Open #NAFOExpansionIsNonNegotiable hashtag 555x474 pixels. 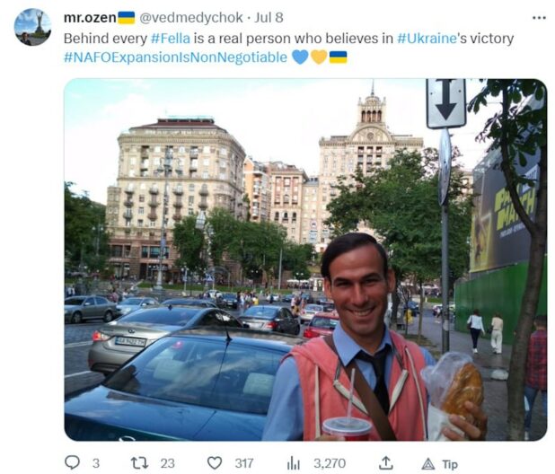tap(175, 57)
